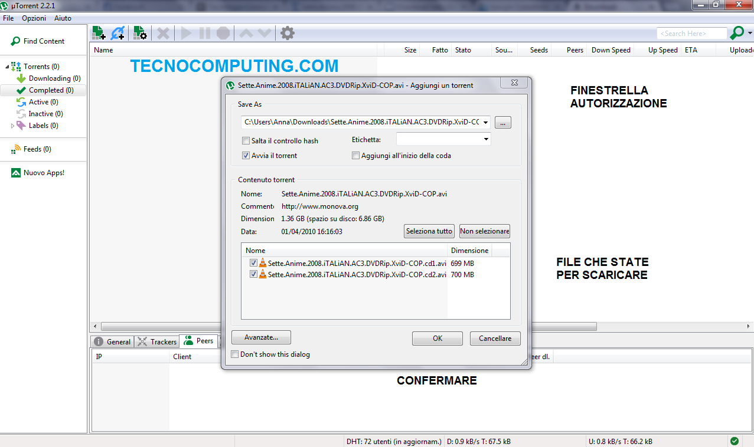Click the Start torrent play icon

(186, 34)
